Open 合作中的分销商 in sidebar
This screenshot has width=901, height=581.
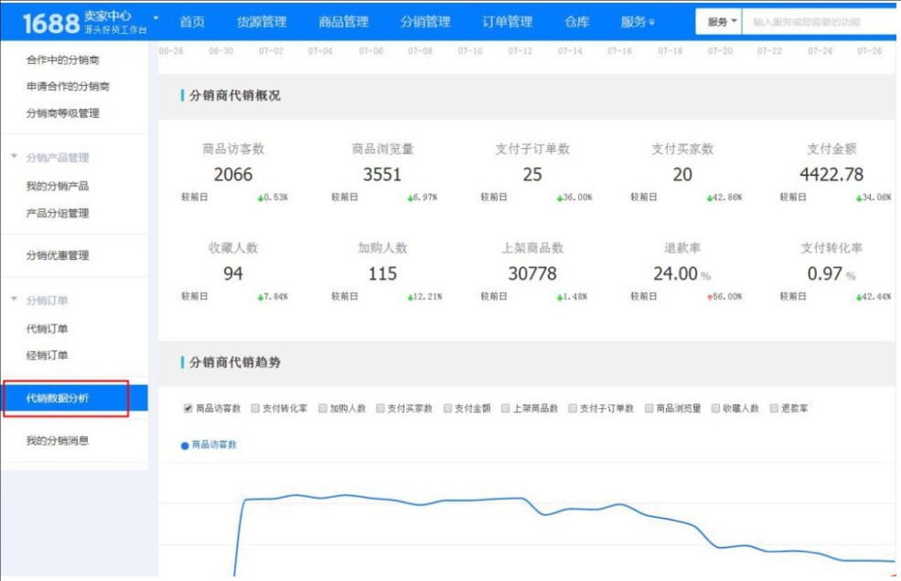[62, 59]
